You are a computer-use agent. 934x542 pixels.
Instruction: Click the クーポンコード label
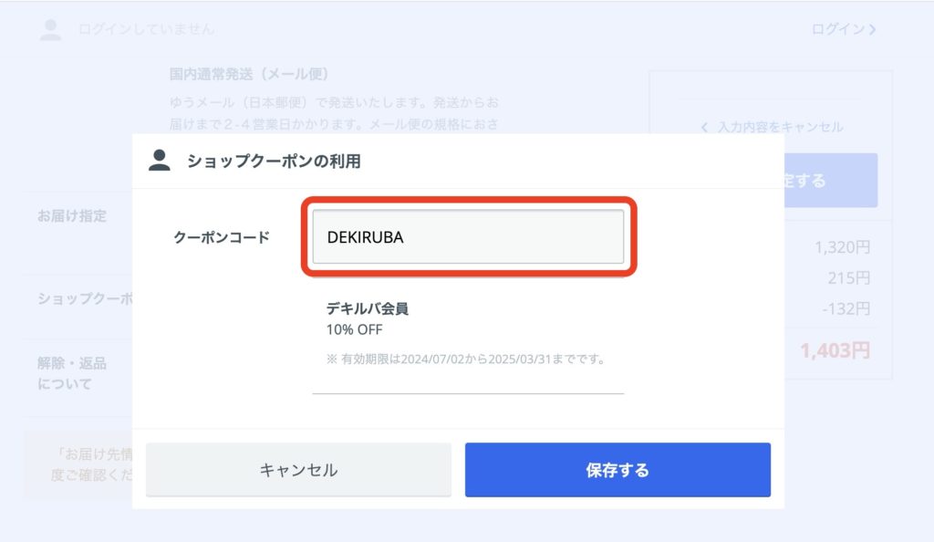pos(222,237)
